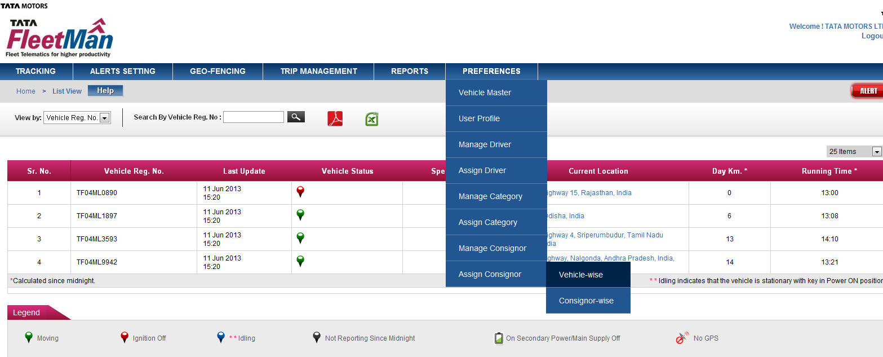Screen dimensions: 883x357
Task: Click green status pin for TF04ML3593
Action: [x=300, y=239]
